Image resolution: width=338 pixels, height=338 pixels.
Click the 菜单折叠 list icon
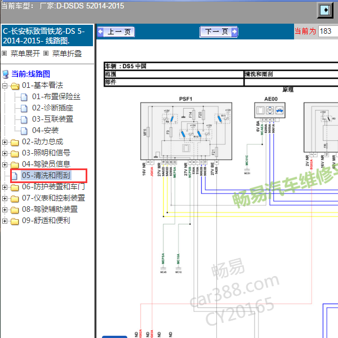[x=46, y=54]
